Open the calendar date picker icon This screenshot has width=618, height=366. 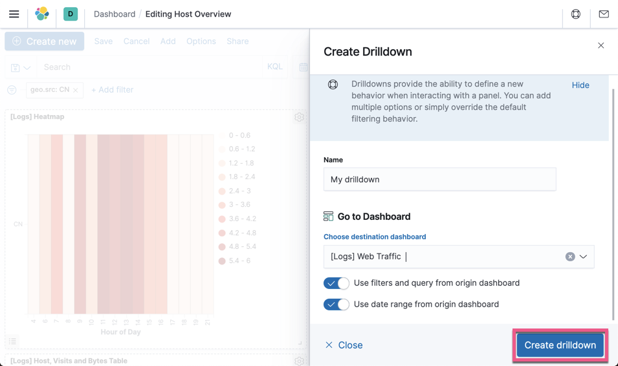click(303, 67)
